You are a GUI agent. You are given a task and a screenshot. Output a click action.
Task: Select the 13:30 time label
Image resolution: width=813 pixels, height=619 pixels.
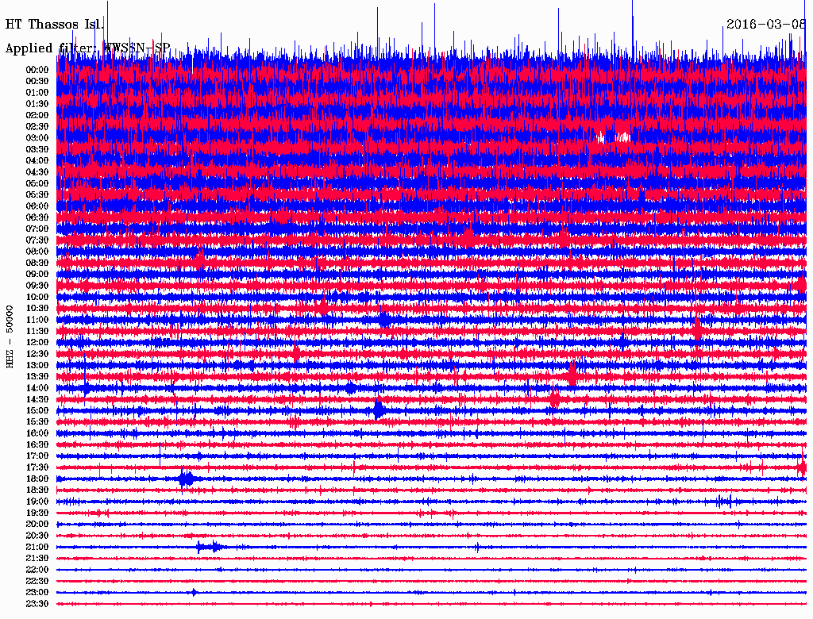(x=37, y=376)
